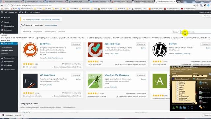211x119 pixels.
Task: Open chevron menu of downloaded wordpress zip
Action: coord(23,115)
